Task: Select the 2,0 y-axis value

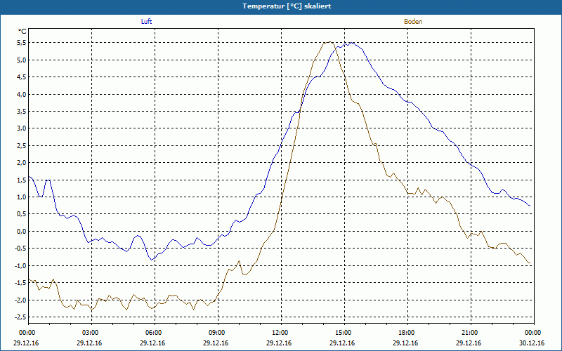Action: point(22,163)
